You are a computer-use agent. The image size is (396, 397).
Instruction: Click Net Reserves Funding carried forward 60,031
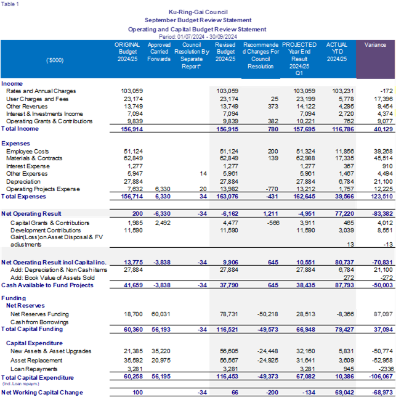click(x=161, y=314)
